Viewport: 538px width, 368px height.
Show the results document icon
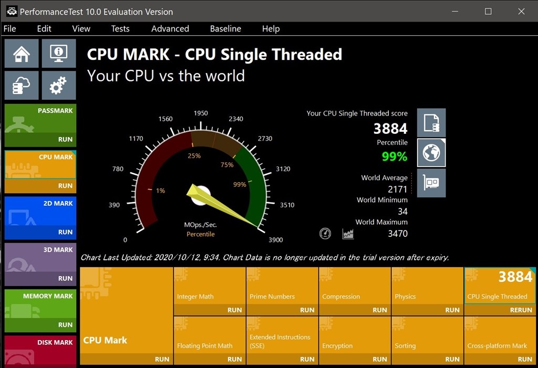pyautogui.click(x=431, y=123)
